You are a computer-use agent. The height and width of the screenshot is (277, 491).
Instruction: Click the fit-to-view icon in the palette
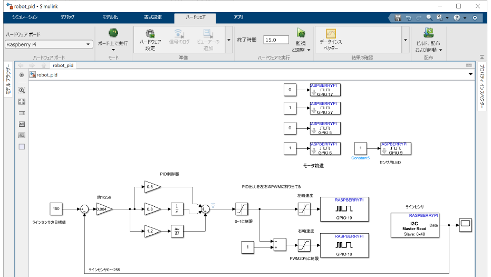(22, 101)
